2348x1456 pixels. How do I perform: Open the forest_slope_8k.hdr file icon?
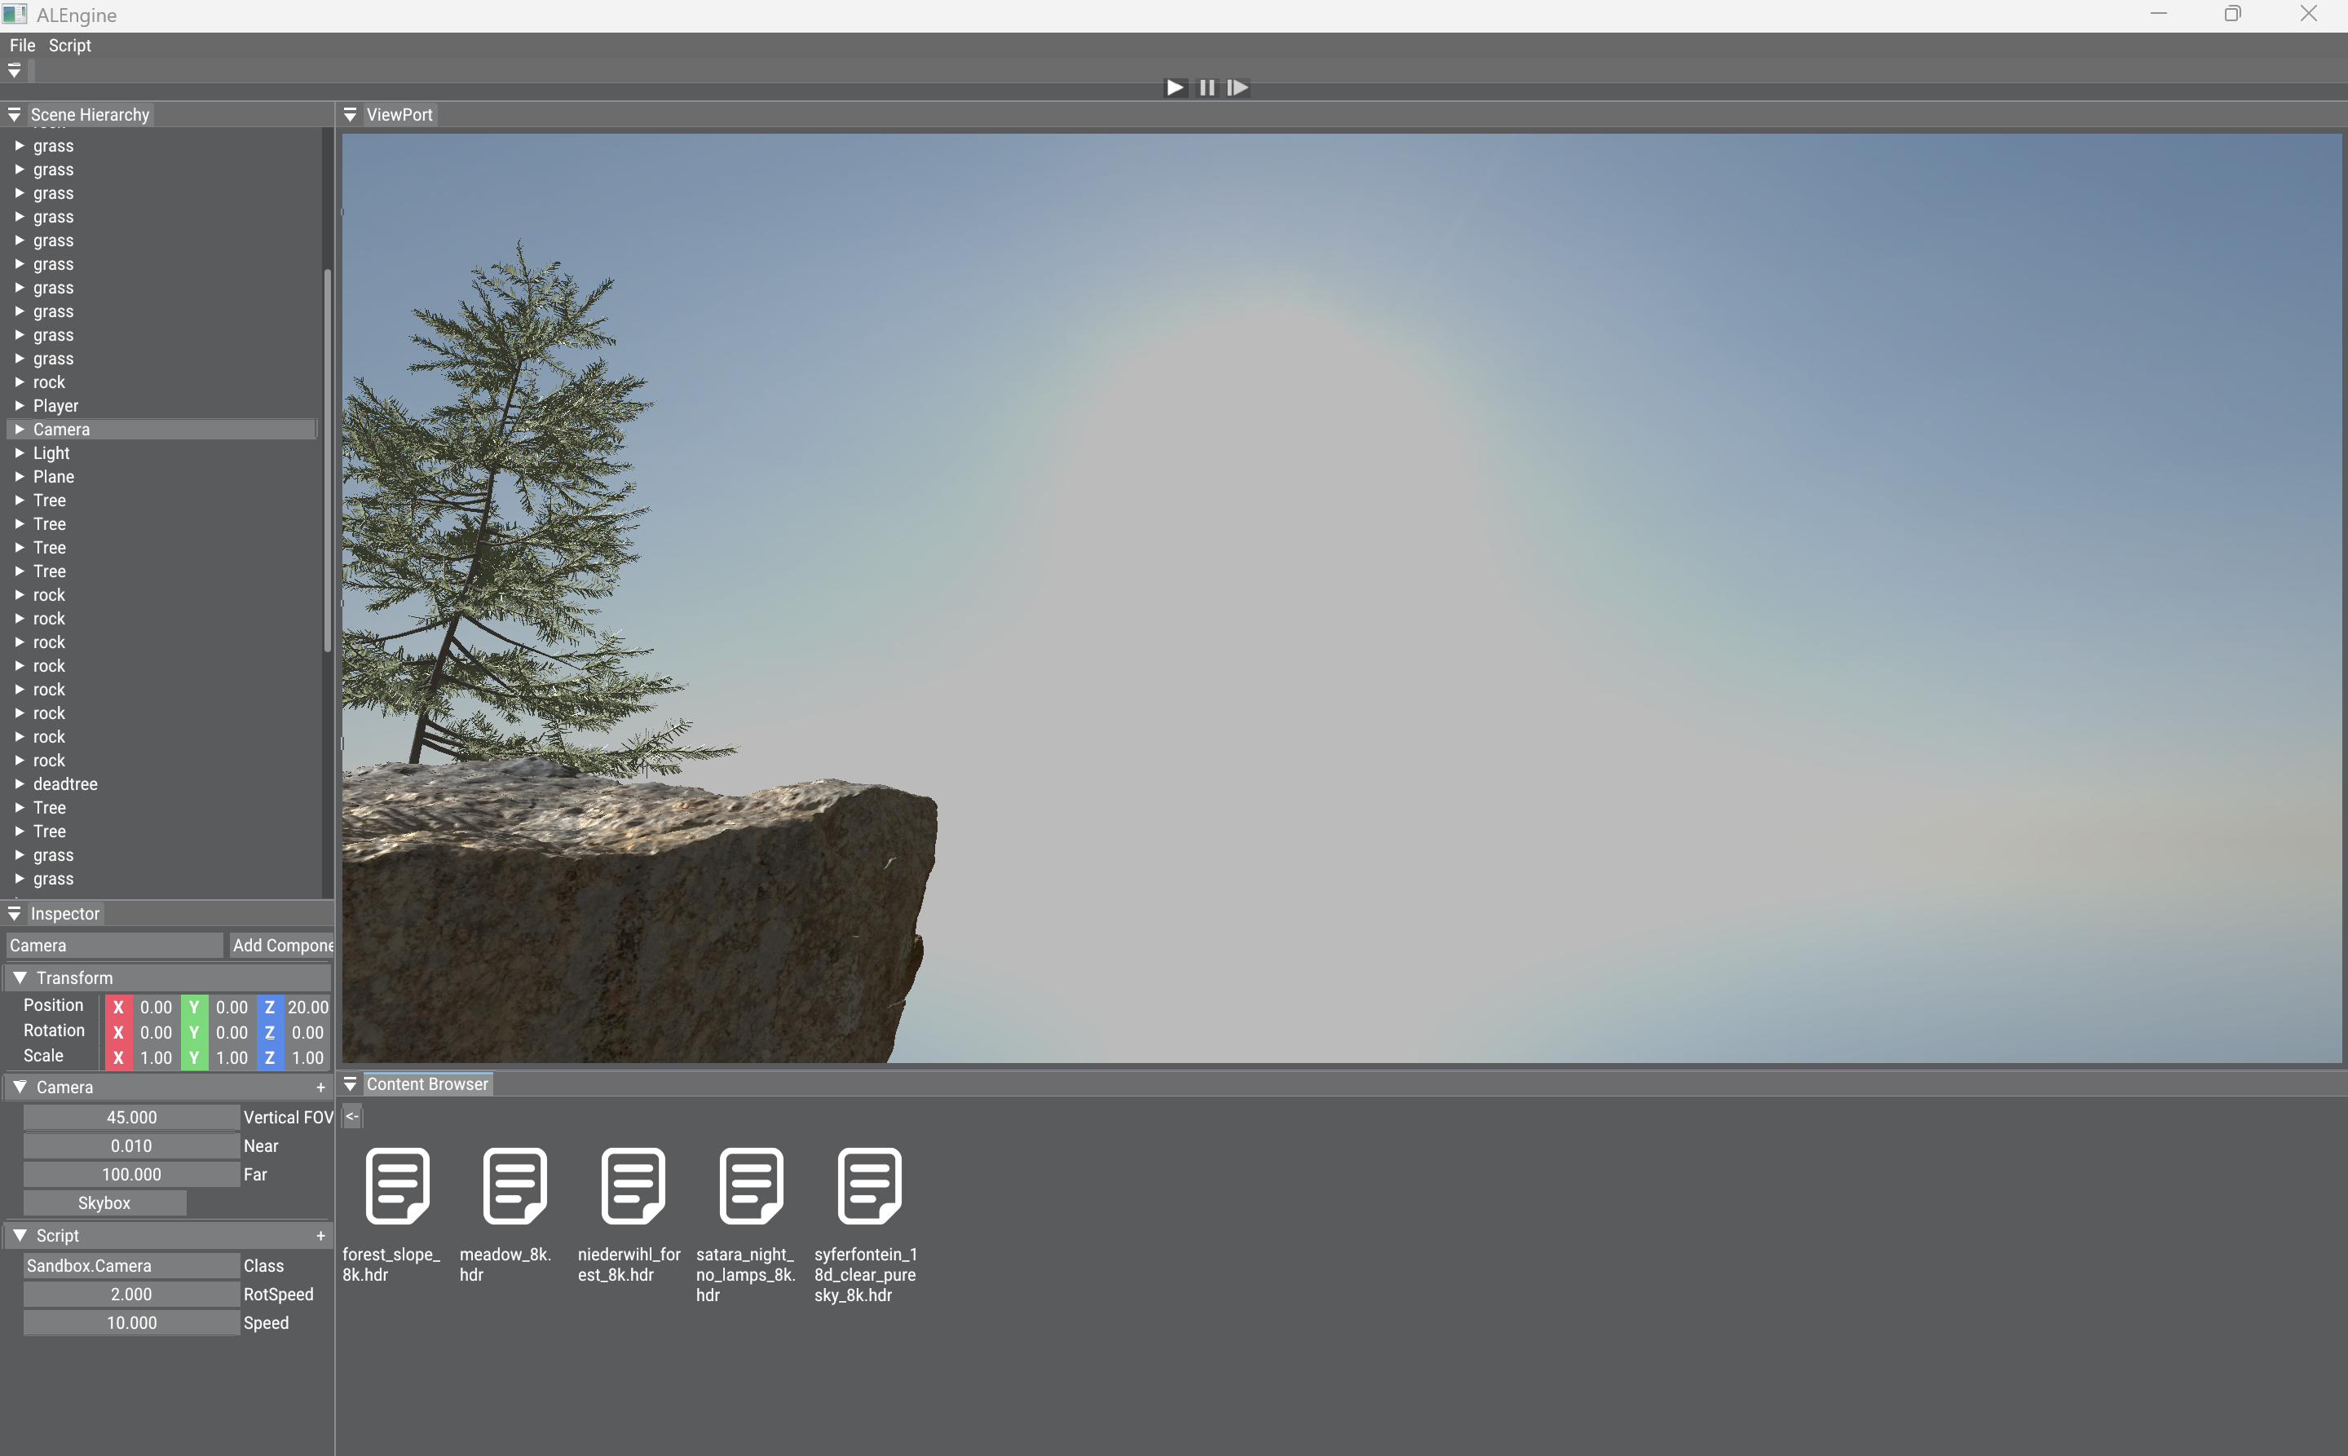[x=397, y=1185]
